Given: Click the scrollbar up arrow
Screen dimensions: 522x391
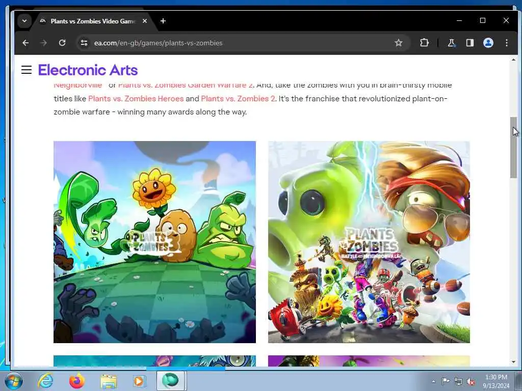Looking at the screenshot, I should pyautogui.click(x=514, y=60).
